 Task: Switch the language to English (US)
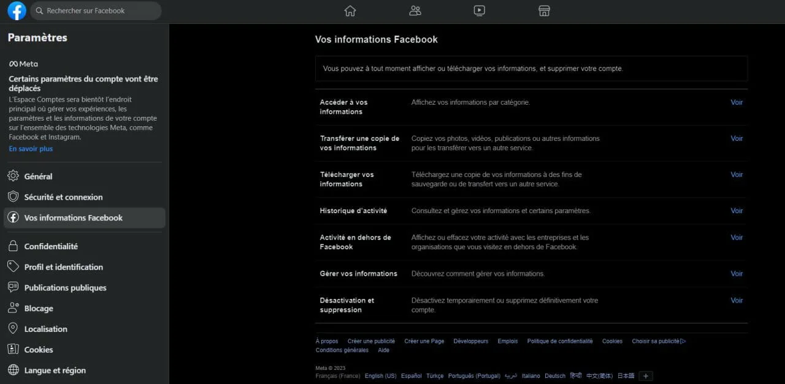click(380, 375)
